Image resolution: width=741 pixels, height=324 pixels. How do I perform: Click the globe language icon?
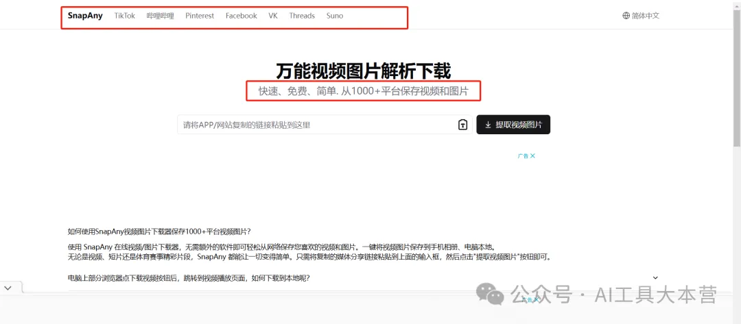626,16
